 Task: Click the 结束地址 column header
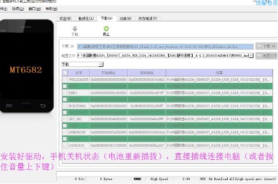pos(147,73)
